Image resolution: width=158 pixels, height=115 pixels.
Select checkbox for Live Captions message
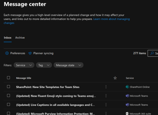(x=8, y=104)
